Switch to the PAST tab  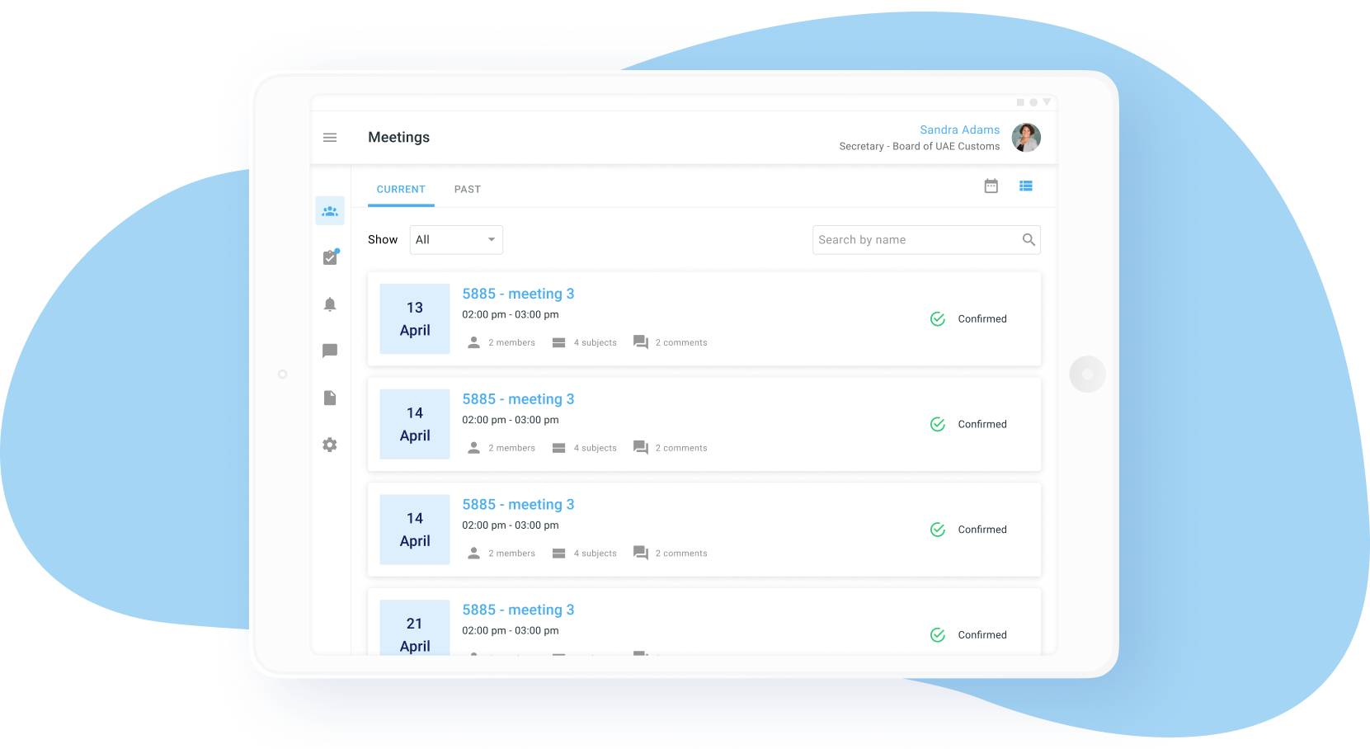click(x=467, y=189)
